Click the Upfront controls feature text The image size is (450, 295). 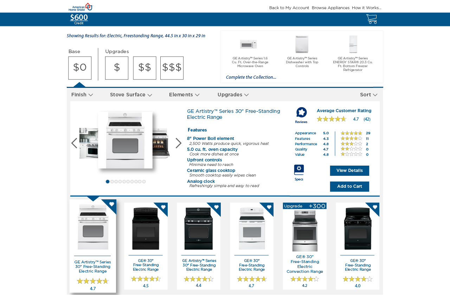205,160
